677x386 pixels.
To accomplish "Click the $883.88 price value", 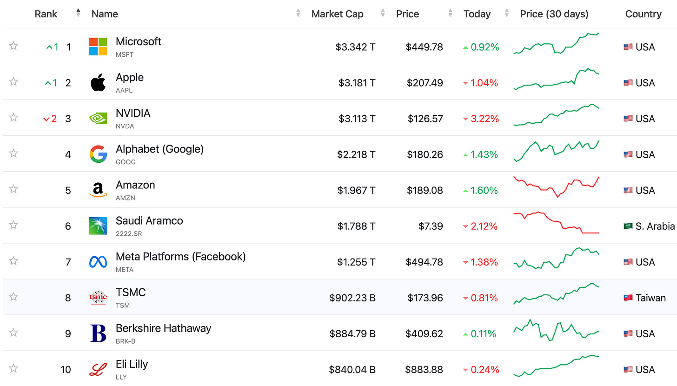I will [x=424, y=369].
